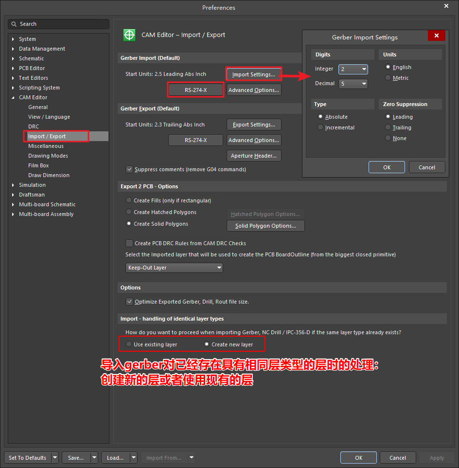Select Metric units radio button

[388, 78]
